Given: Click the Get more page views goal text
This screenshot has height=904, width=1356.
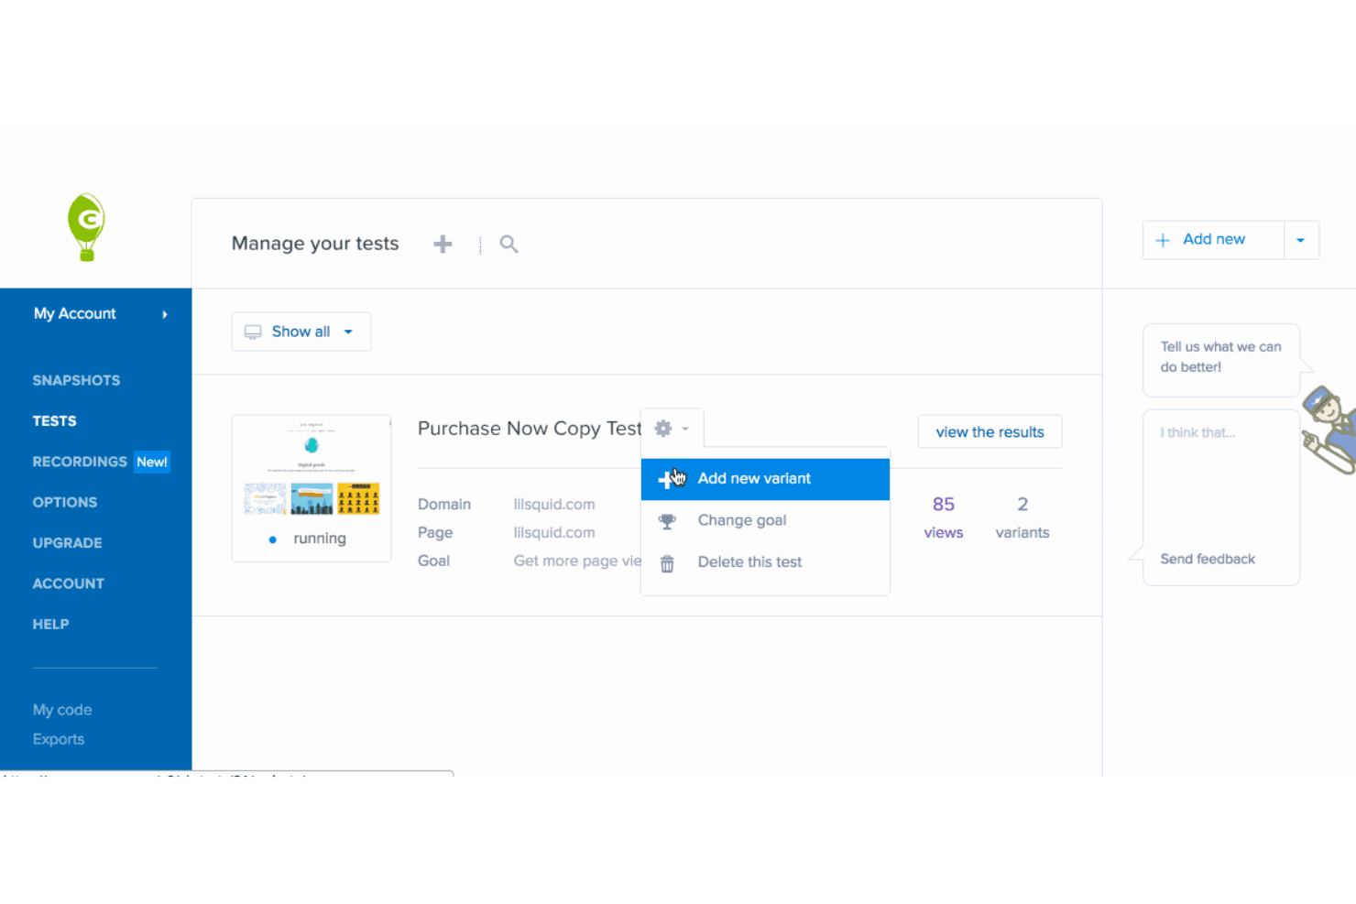Looking at the screenshot, I should [577, 561].
